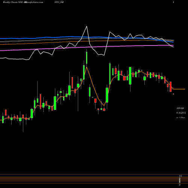Image resolution: width=188 pixels, height=188 pixels.
Task: Click the "169.00" price value
Action: [x=180, y=108]
